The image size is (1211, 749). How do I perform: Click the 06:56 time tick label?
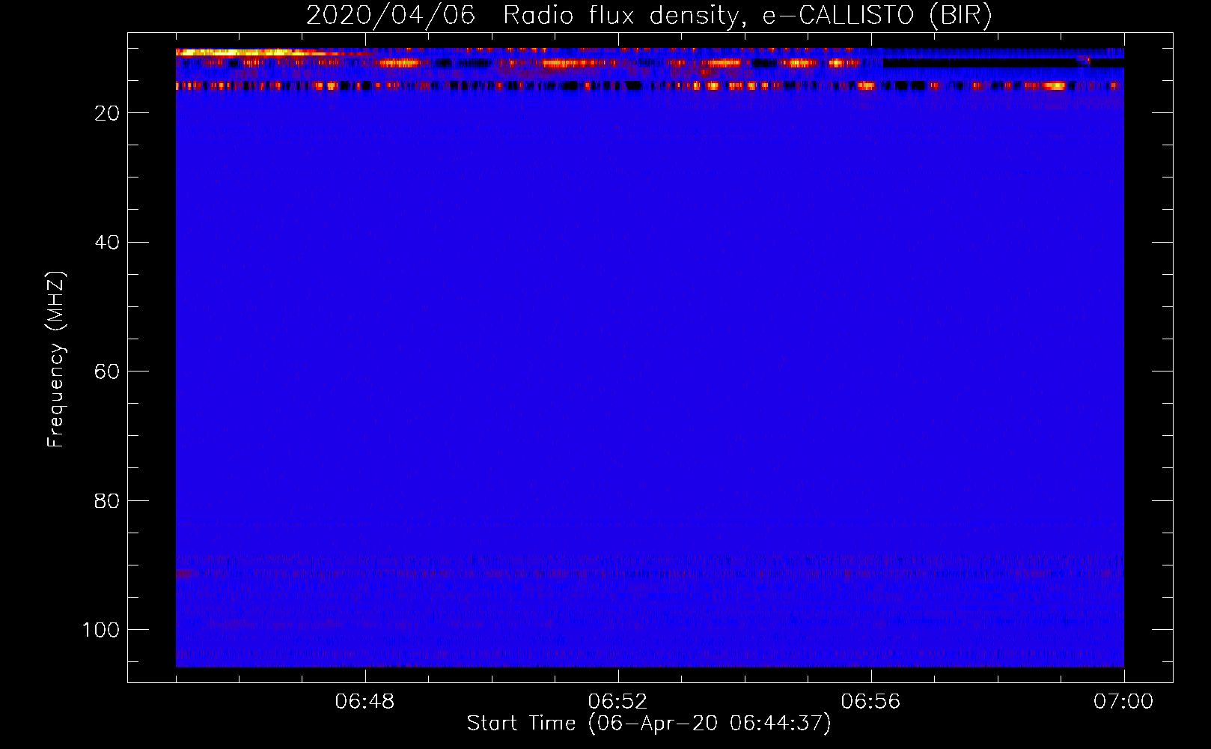(x=870, y=702)
